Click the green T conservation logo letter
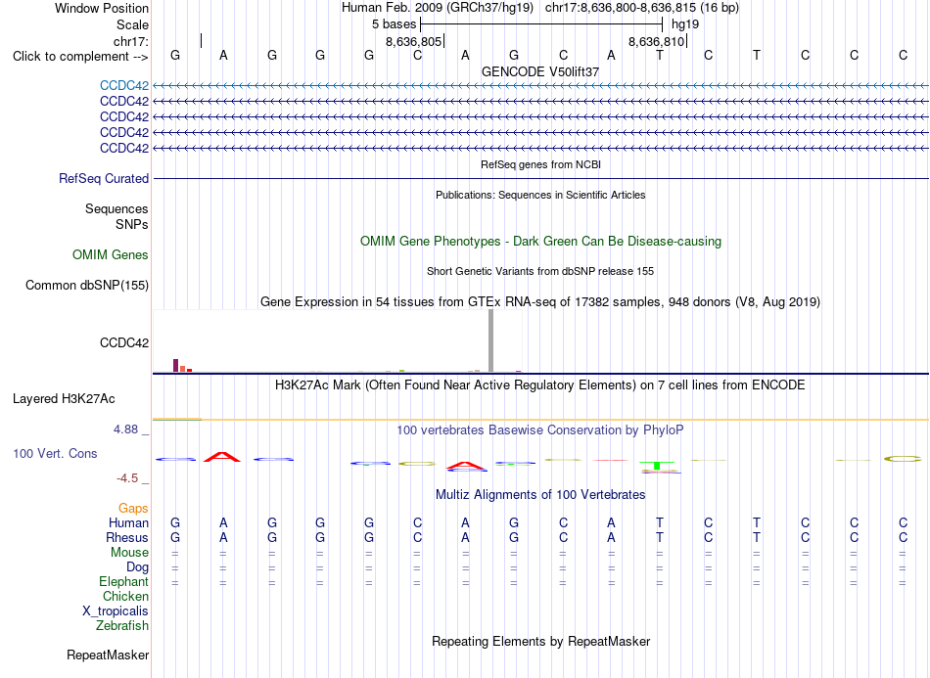 tap(657, 466)
